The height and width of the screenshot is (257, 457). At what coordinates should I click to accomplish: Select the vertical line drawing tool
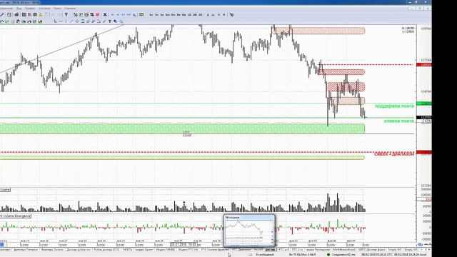(x=66, y=21)
